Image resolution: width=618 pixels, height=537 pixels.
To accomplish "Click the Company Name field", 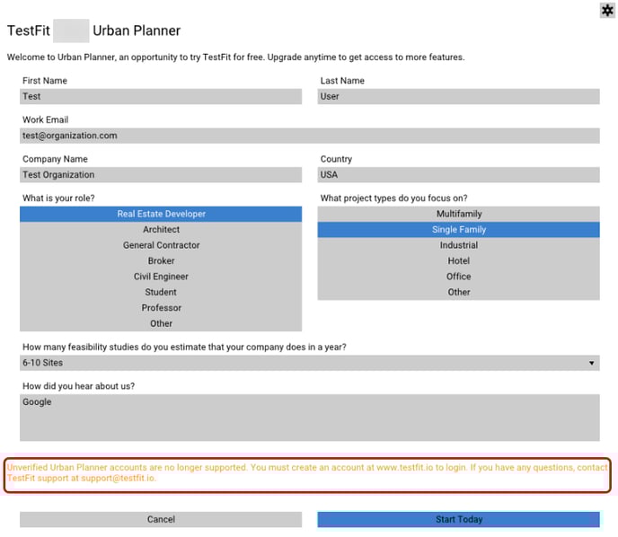I will tap(161, 175).
